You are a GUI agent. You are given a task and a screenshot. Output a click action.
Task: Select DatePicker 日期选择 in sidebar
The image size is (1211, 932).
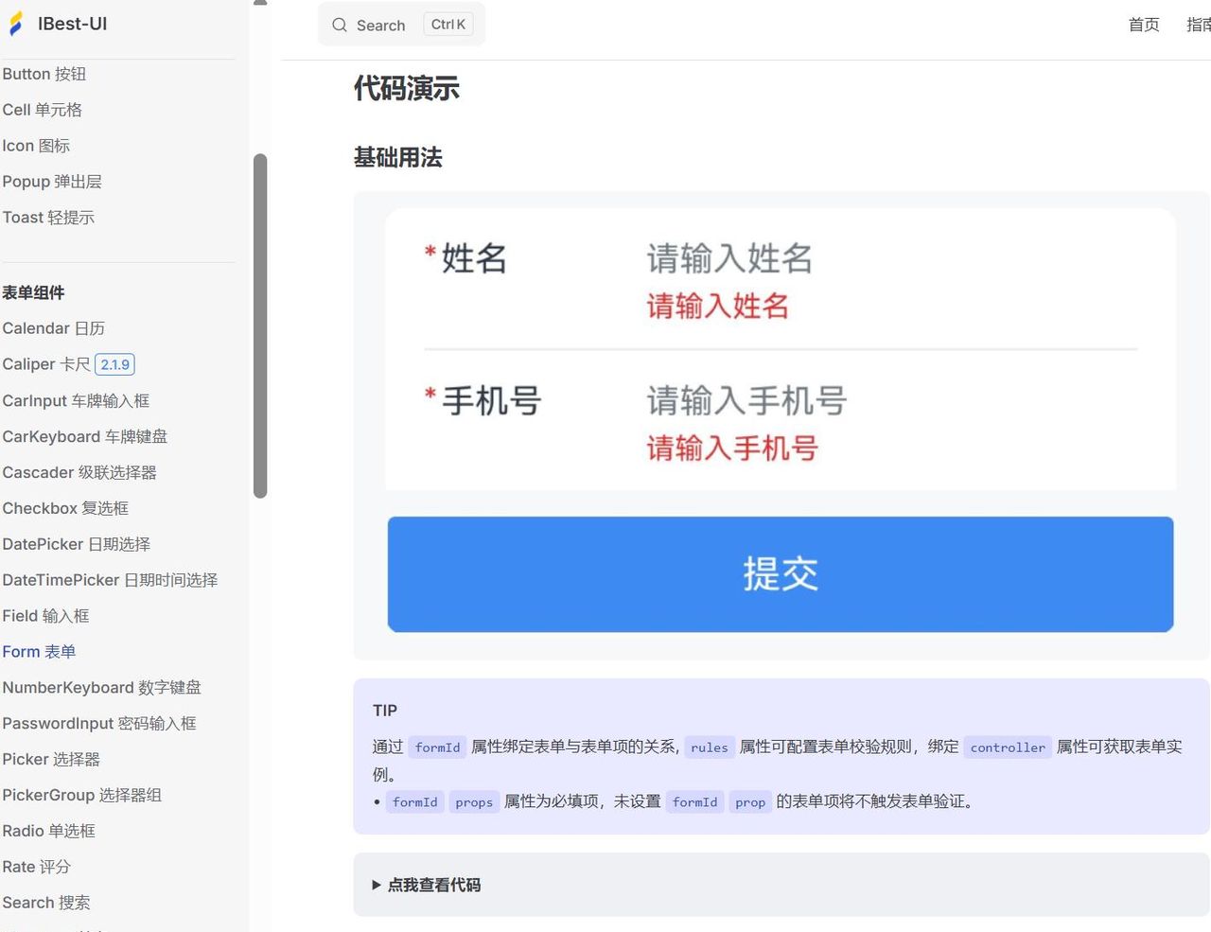(76, 544)
